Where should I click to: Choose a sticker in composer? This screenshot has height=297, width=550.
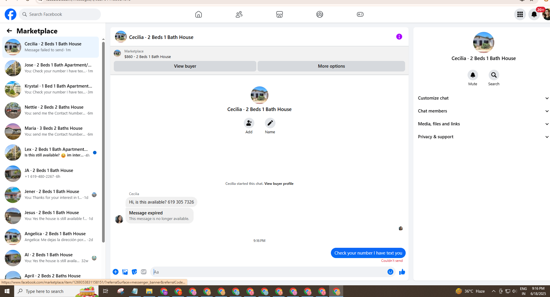pyautogui.click(x=134, y=272)
